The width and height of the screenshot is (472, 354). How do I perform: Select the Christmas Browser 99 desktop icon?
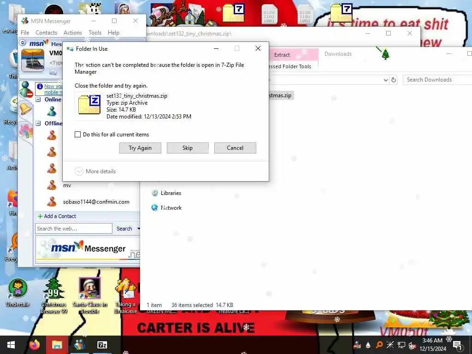[53, 295]
